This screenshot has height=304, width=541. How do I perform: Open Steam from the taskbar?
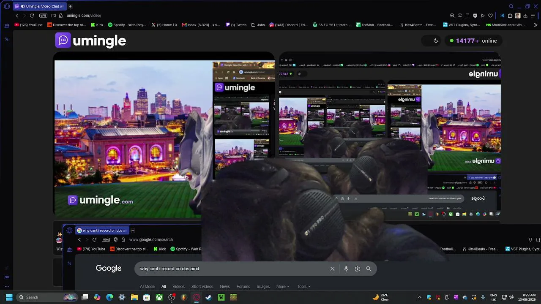[x=208, y=297]
